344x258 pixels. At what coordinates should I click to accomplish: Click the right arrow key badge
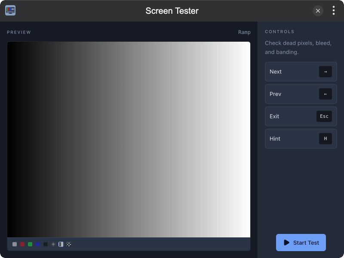point(326,72)
